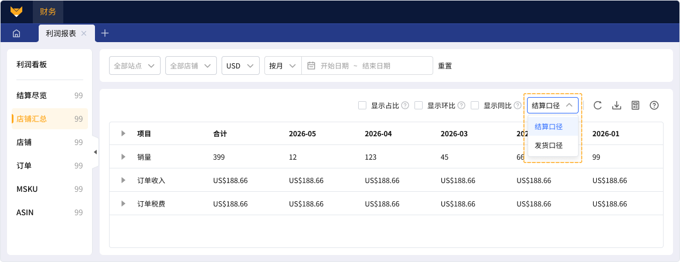Collapse the 结算口径 dropdown box
The width and height of the screenshot is (680, 262).
pos(552,105)
